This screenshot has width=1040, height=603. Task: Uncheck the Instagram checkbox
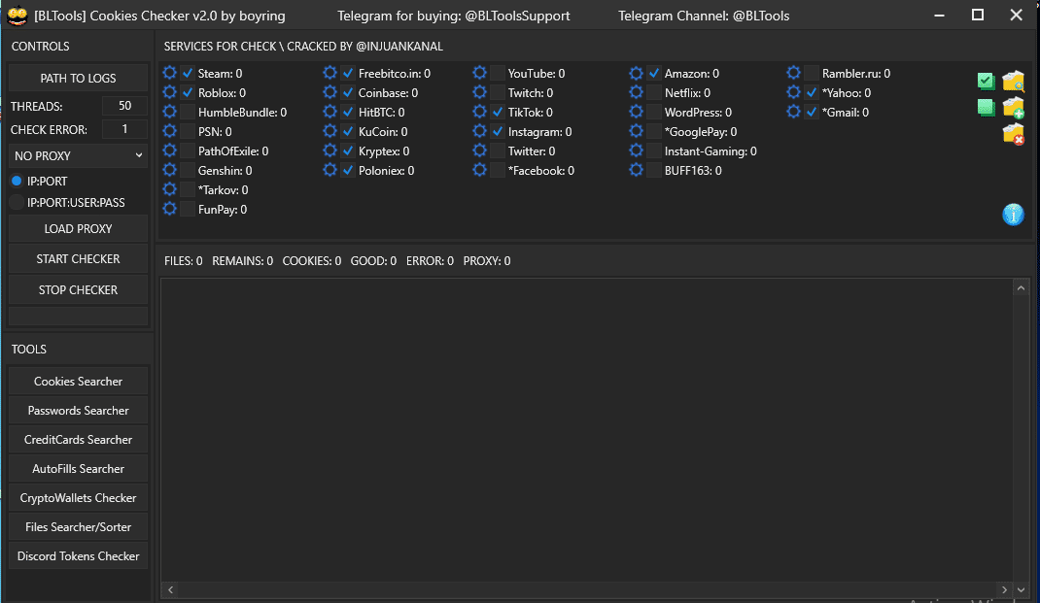[498, 131]
